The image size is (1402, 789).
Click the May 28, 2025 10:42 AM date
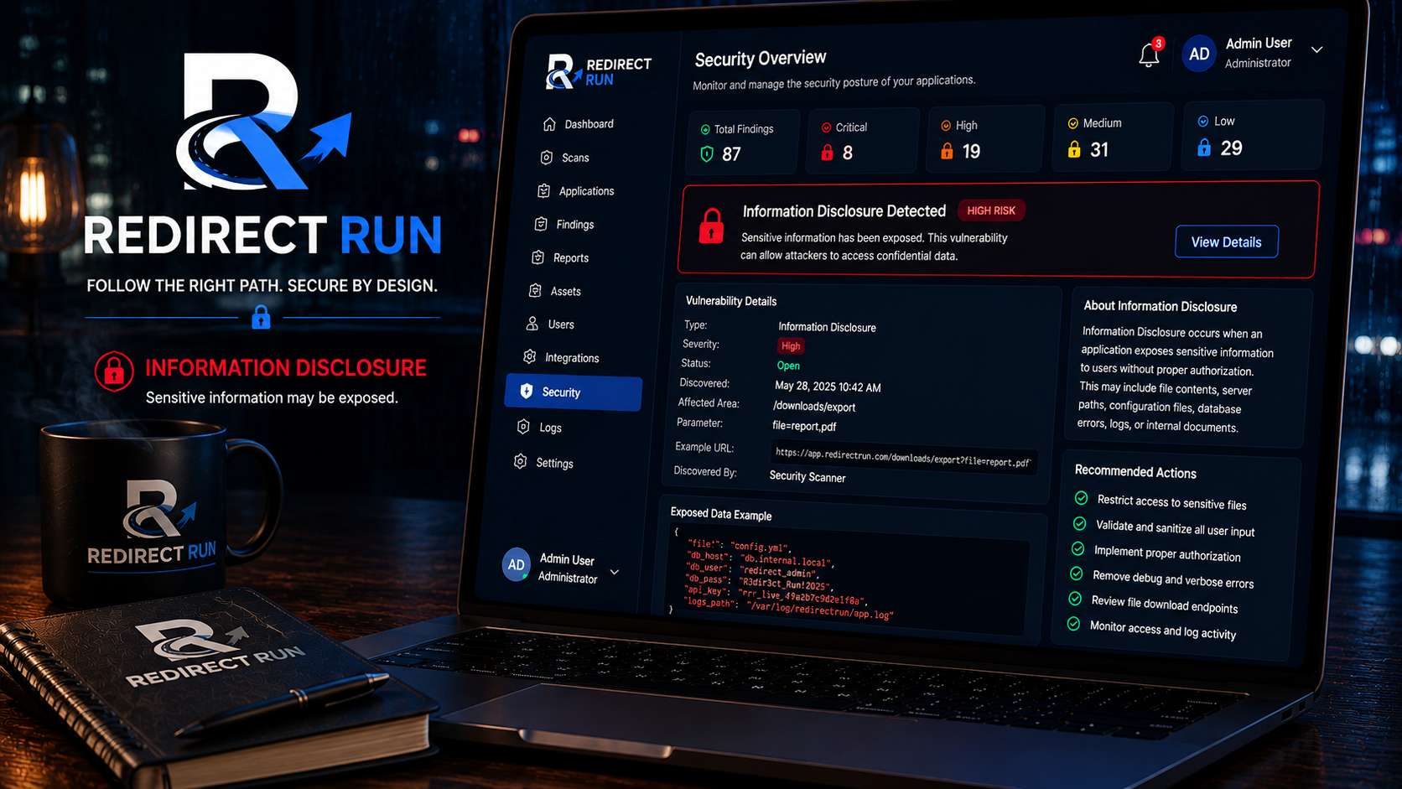point(828,387)
